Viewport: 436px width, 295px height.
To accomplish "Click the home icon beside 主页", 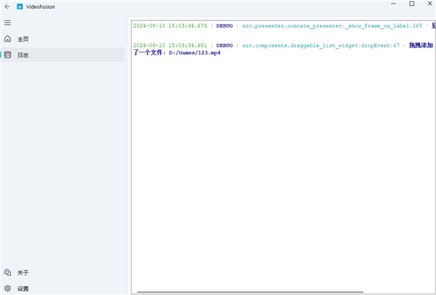I will point(7,39).
